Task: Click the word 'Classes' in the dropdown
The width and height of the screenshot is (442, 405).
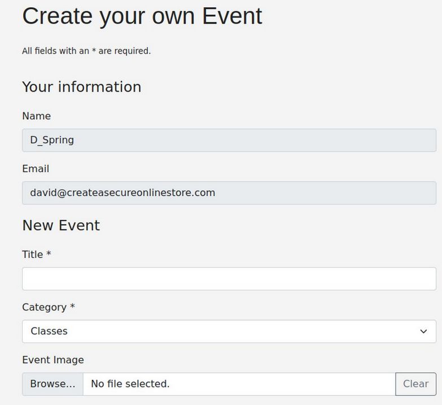Action: 49,331
